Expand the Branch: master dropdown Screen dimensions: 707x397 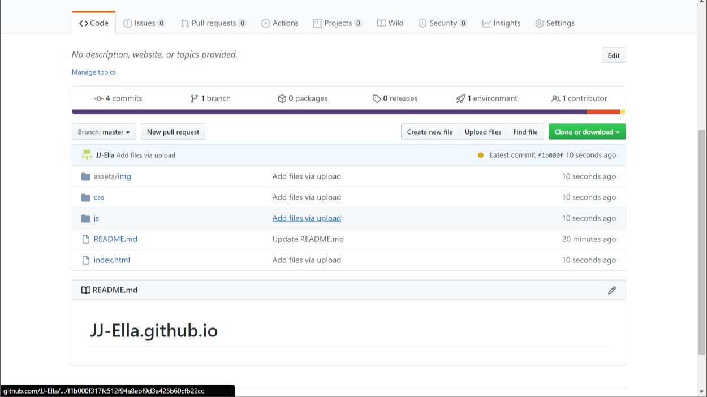point(104,132)
